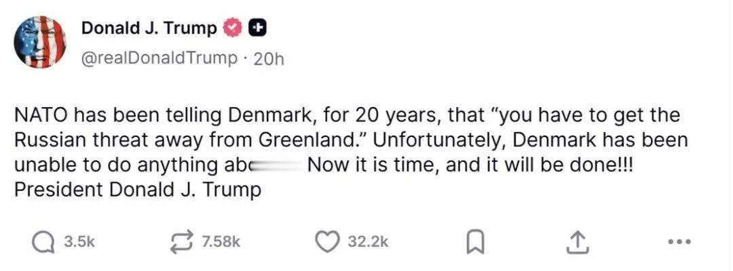The width and height of the screenshot is (733, 271).
Task: View the 7.58k reposts count
Action: click(x=221, y=242)
